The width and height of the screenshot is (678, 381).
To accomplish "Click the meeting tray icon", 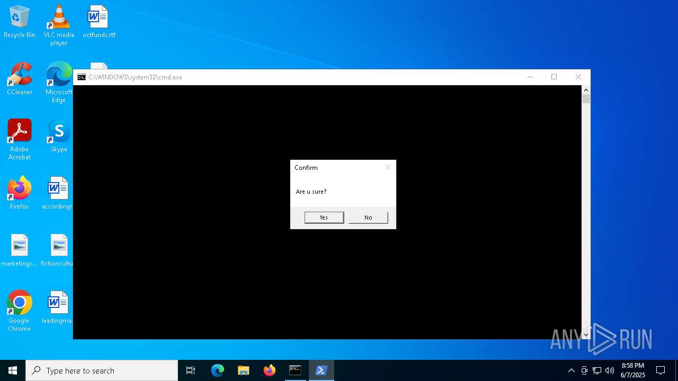I will [x=584, y=370].
